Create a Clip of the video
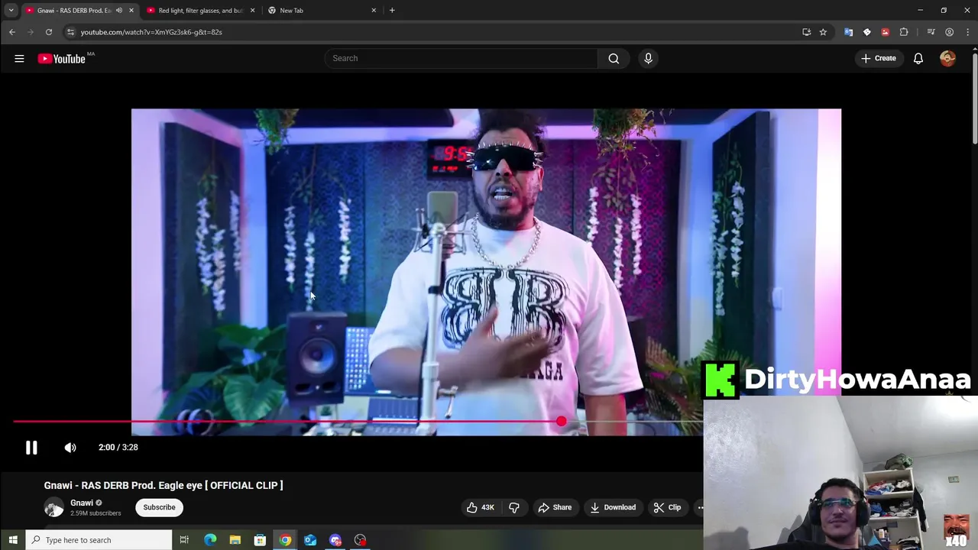978x550 pixels. [667, 507]
